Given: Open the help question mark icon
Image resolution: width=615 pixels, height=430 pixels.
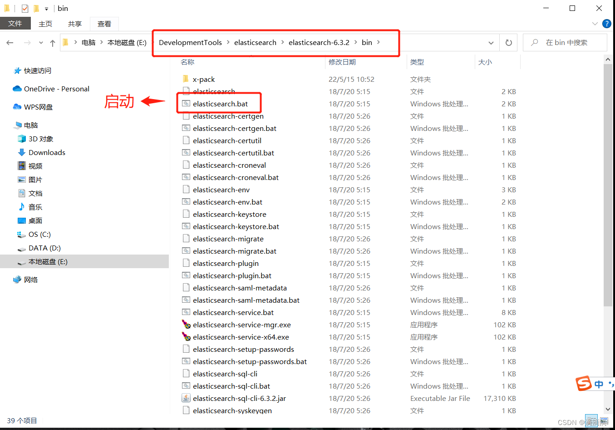Looking at the screenshot, I should coord(606,23).
